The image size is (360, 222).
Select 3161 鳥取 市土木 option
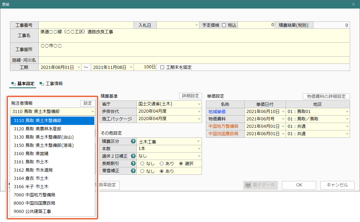pos(52,162)
